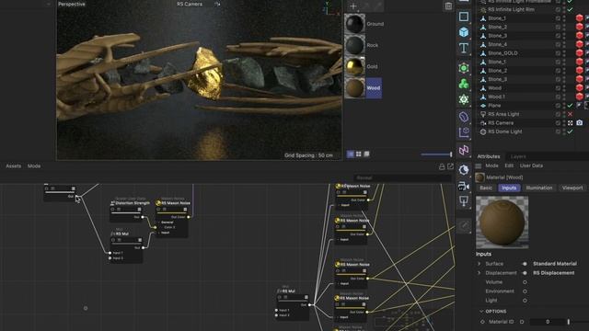Click the Light tool icon in the toolbar
589x331 pixels.
pos(464,201)
